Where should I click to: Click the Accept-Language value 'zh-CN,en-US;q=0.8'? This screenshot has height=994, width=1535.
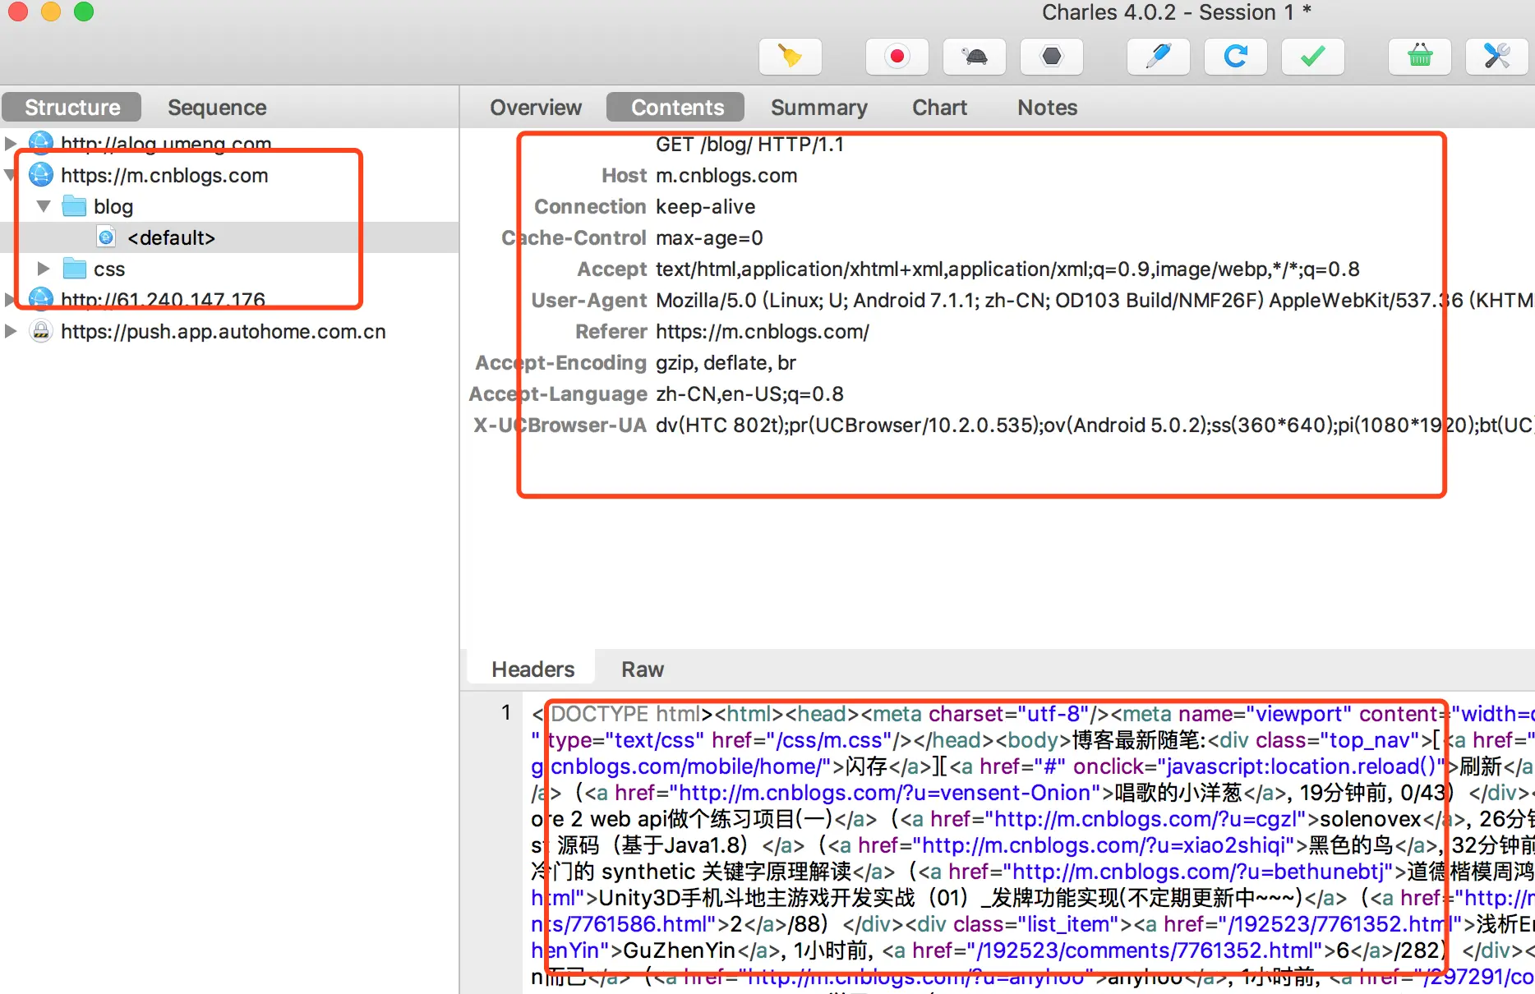pyautogui.click(x=749, y=394)
